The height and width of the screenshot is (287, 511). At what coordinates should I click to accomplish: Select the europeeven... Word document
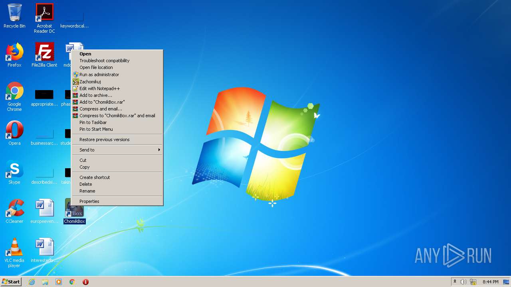pos(44,211)
